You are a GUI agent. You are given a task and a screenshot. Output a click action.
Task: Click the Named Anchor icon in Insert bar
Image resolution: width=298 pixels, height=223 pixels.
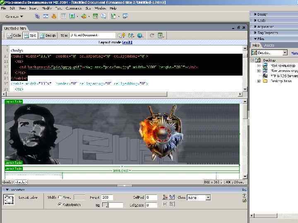coord(54,16)
